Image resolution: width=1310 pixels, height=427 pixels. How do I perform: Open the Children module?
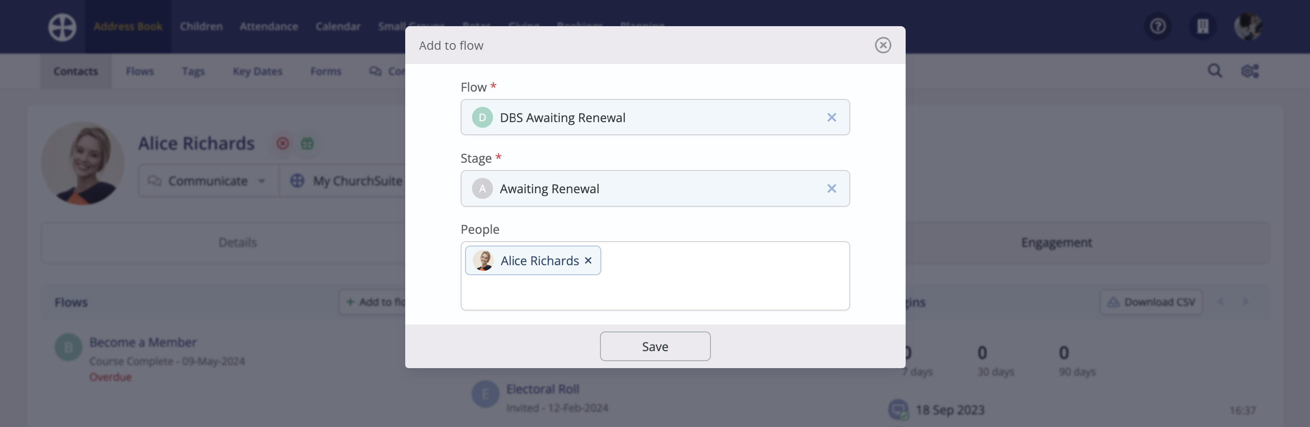pos(201,27)
